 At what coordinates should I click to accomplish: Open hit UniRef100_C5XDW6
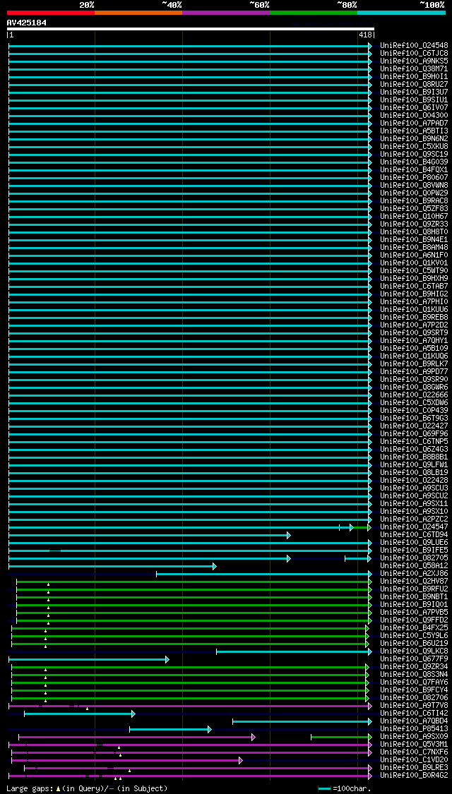pos(414,402)
